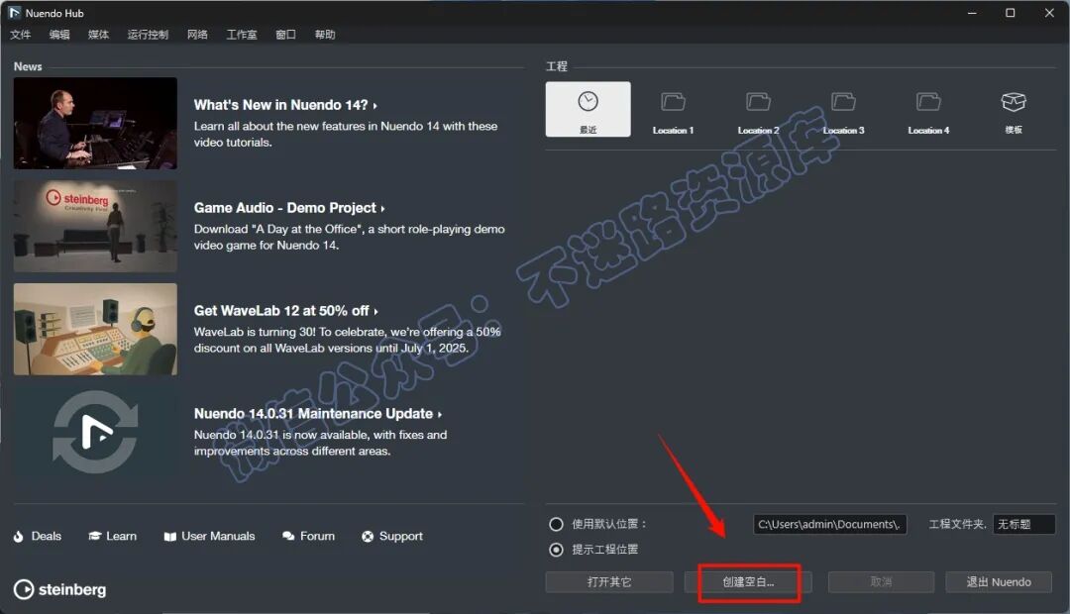Open the 网络 (Network) menu
Viewport: 1070px width, 614px height.
[197, 35]
